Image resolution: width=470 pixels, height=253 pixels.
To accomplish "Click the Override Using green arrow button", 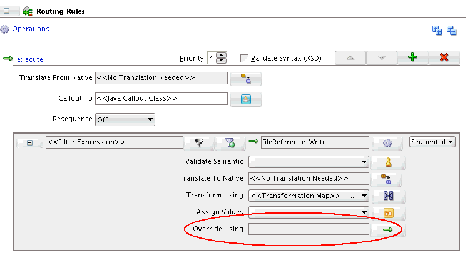I will coord(387,230).
